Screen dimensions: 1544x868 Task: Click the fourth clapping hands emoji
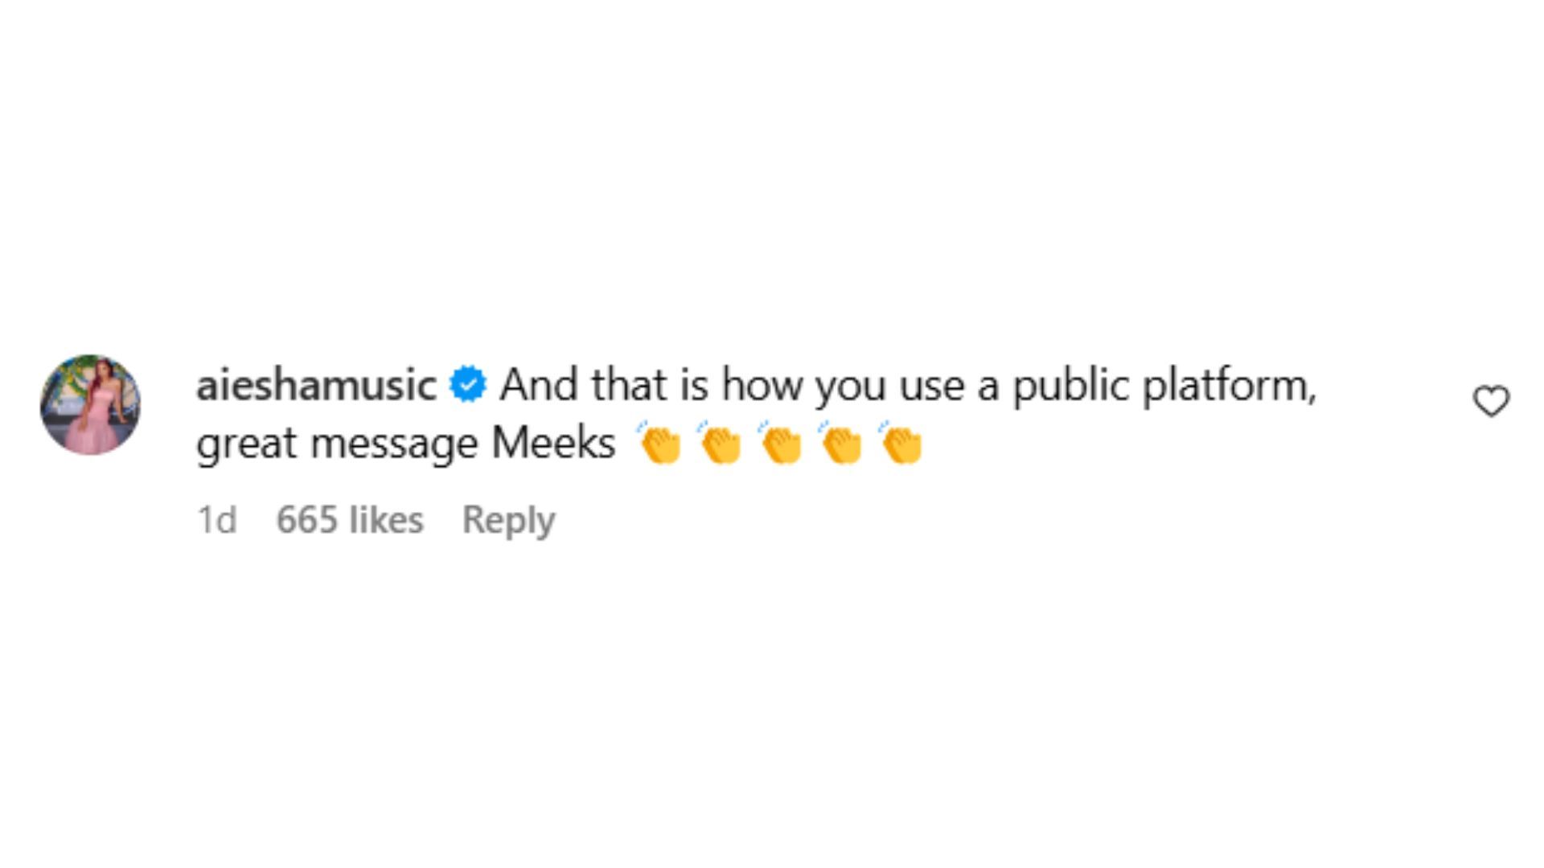[840, 443]
